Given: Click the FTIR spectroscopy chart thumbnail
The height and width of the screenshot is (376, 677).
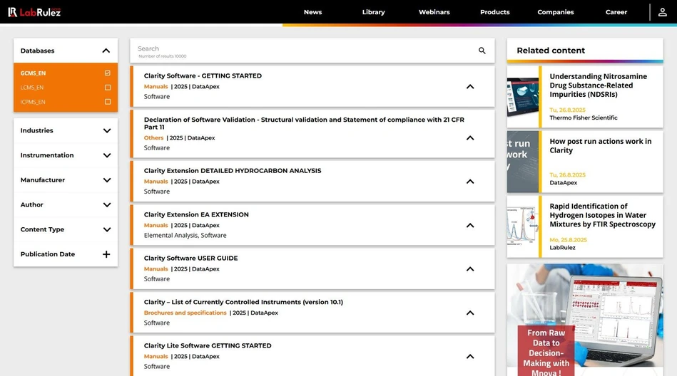Looking at the screenshot, I should (x=522, y=226).
